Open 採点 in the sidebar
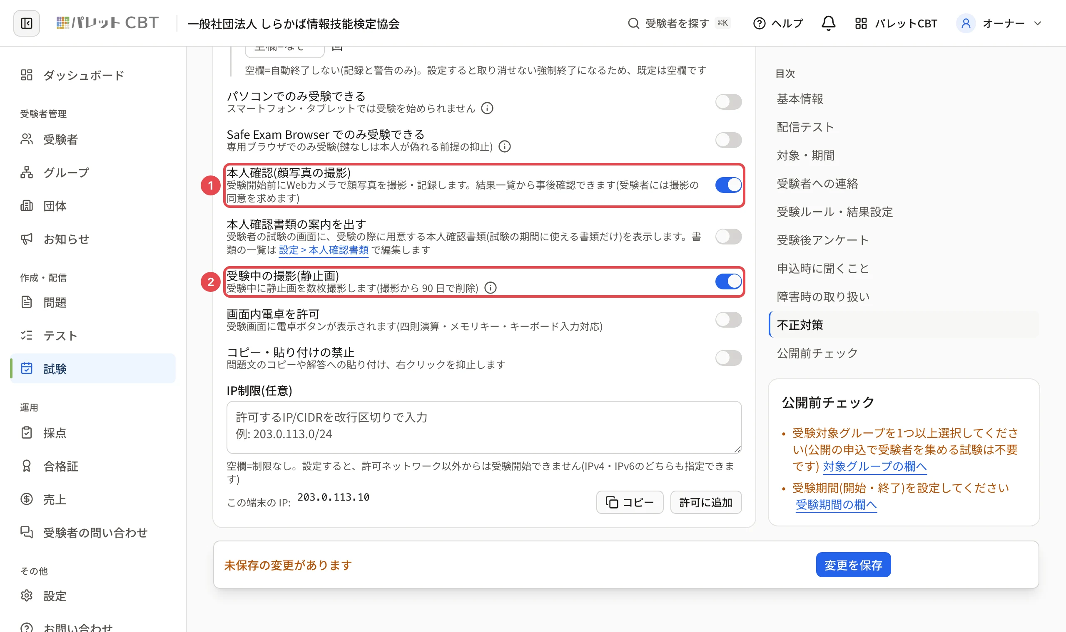Viewport: 1066px width, 632px height. (92, 433)
